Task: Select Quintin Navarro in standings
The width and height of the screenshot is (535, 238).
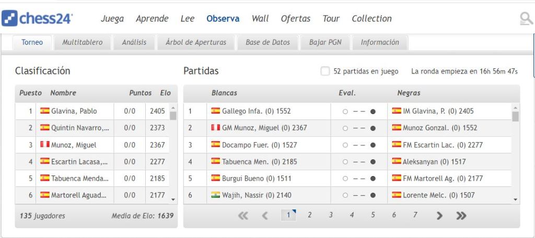Action: click(x=80, y=128)
